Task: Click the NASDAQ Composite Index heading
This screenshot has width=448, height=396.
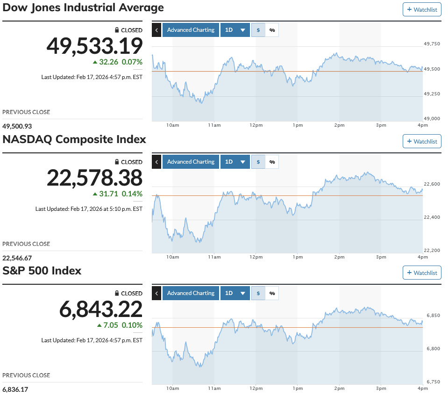Action: click(74, 139)
